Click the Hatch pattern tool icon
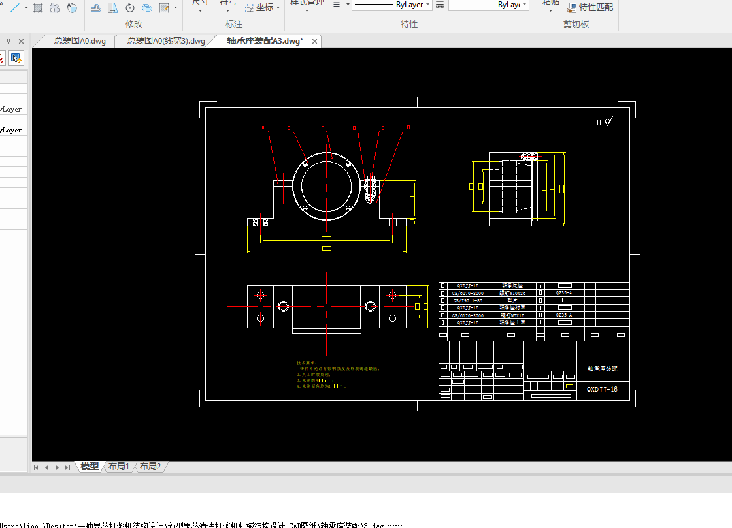The height and width of the screenshot is (528, 732). point(39,8)
